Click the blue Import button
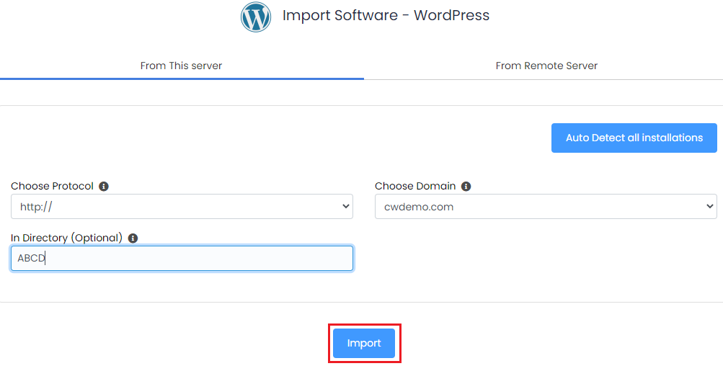This screenshot has height=366, width=723. click(x=364, y=344)
